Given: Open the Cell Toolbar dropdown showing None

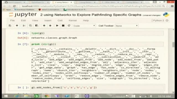Looking at the screenshot, I should pyautogui.click(x=127, y=26).
